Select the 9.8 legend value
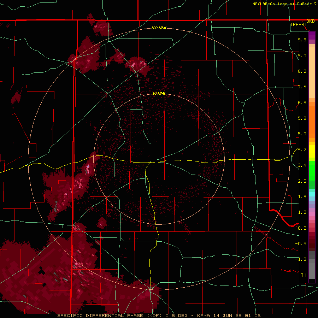 [302, 40]
